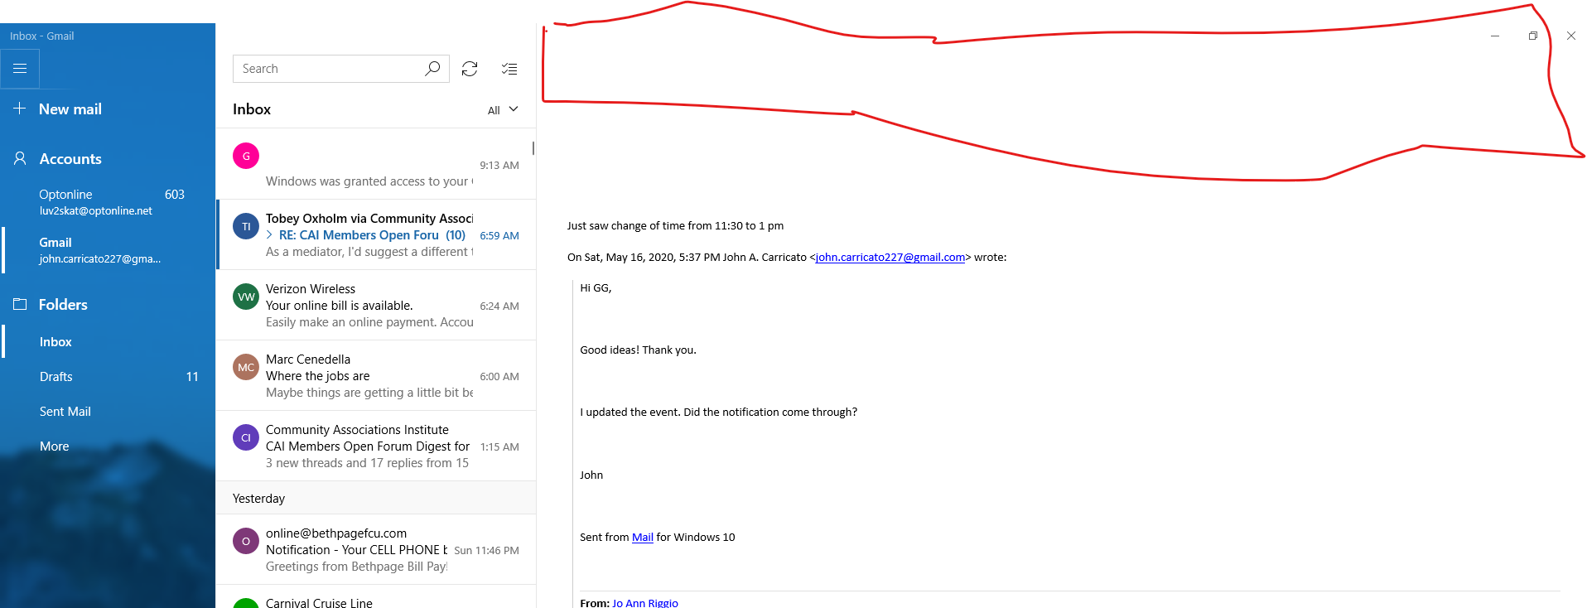Open the Drafts folder

(108, 376)
